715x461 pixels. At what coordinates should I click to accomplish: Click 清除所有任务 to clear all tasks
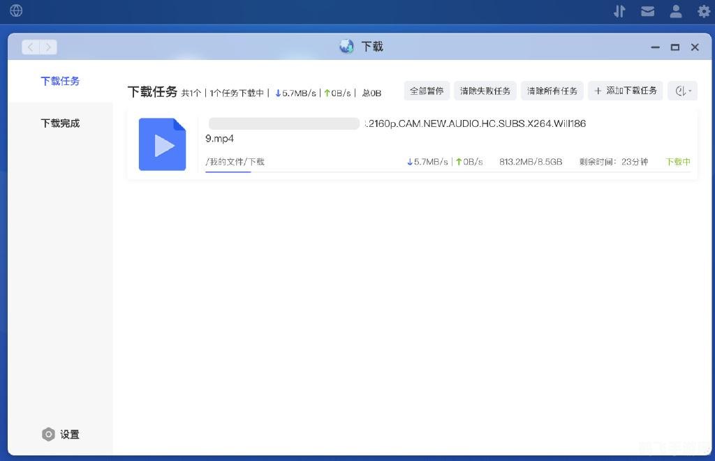tap(552, 90)
